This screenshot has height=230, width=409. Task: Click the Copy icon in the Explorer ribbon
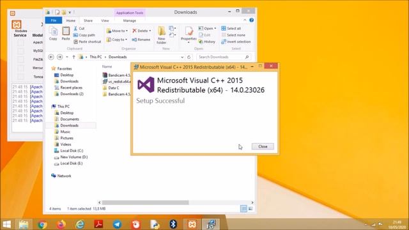click(x=53, y=34)
